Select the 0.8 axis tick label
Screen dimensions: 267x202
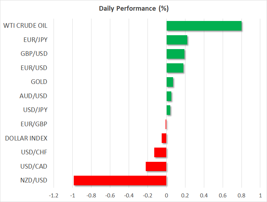(241, 196)
